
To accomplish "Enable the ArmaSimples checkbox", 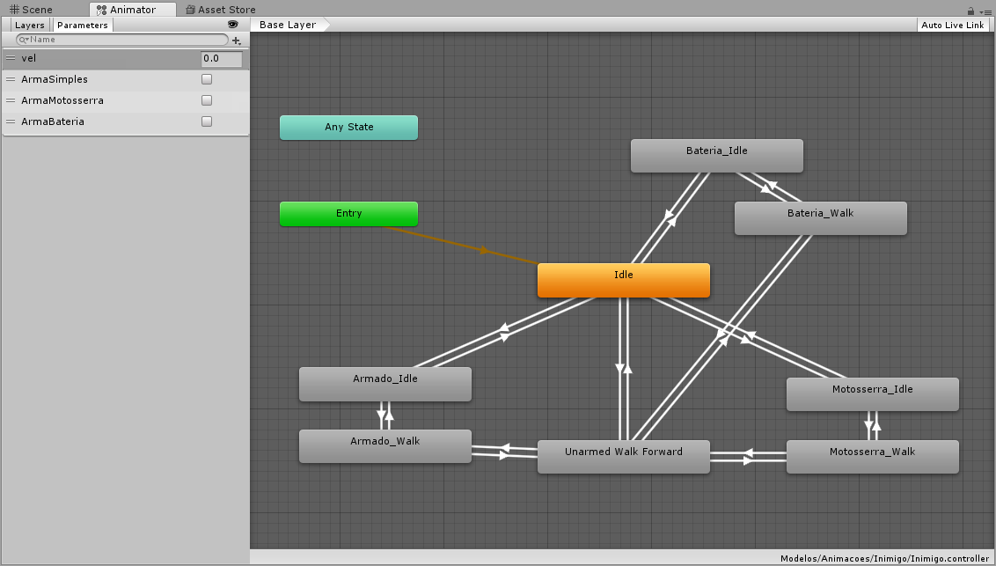I will 207,79.
